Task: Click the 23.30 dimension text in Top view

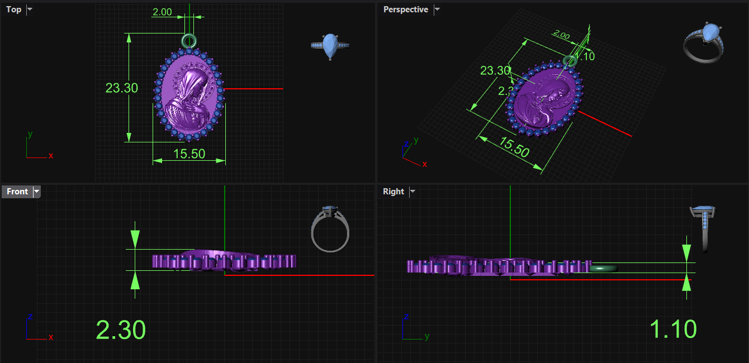Action: pos(121,88)
